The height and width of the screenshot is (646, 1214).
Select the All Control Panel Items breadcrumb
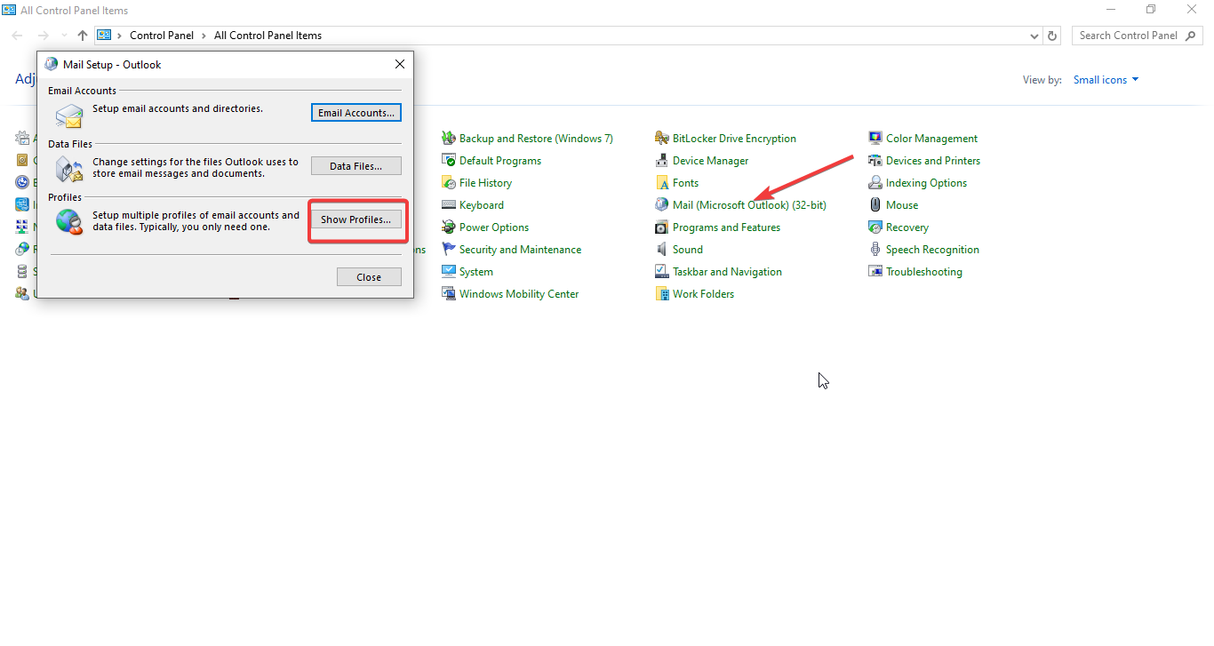tap(268, 36)
